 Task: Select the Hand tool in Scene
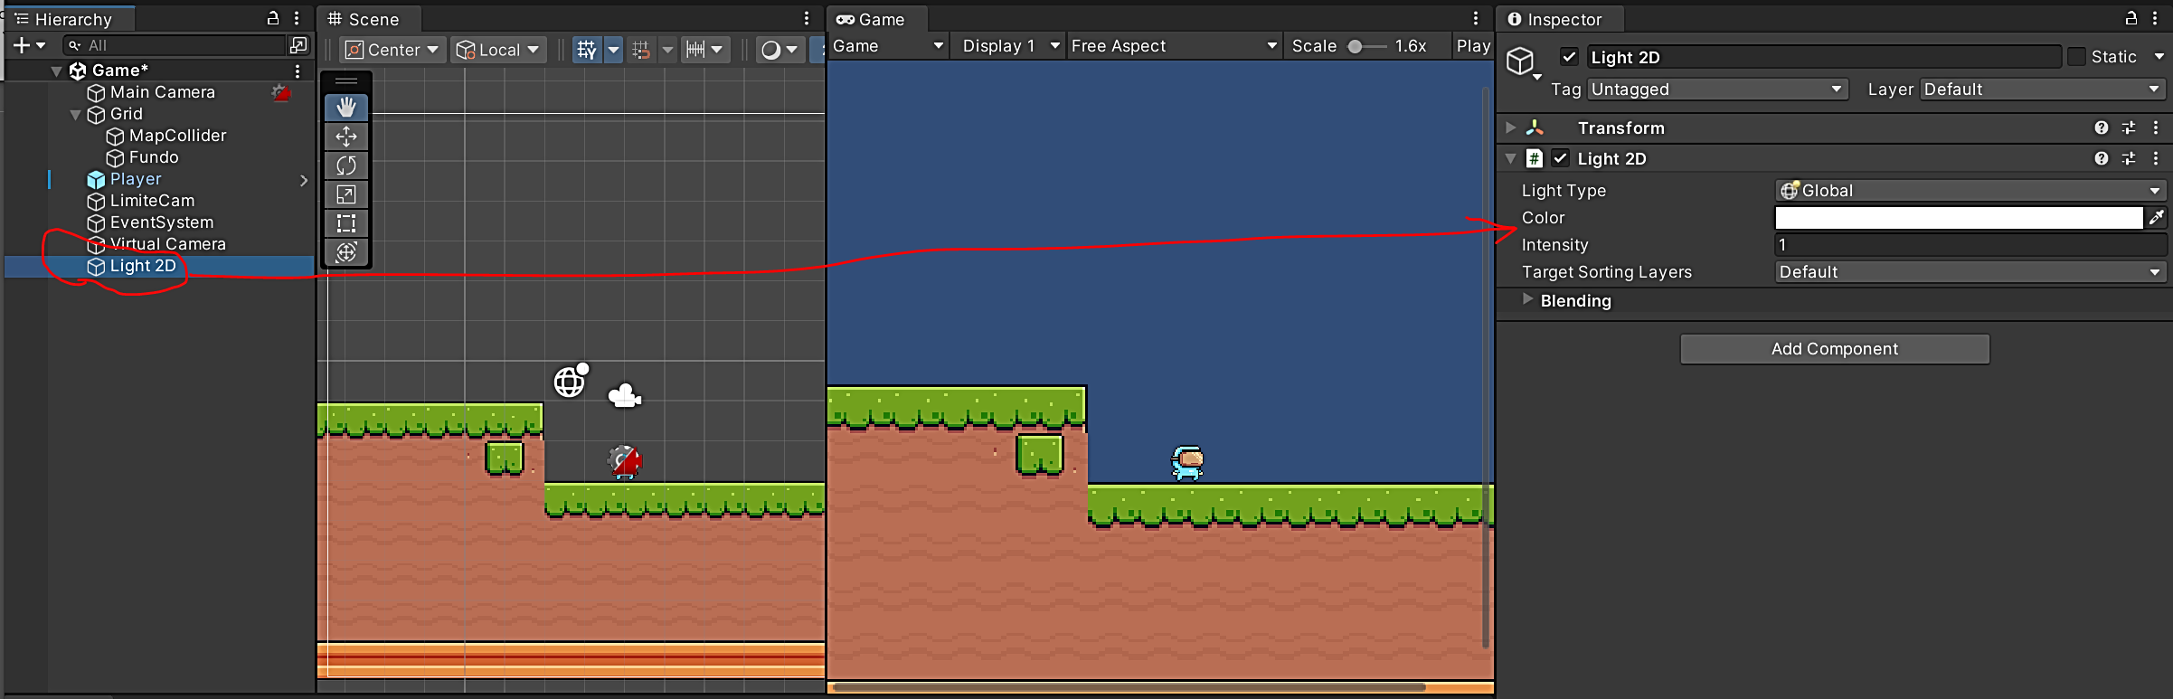click(346, 108)
